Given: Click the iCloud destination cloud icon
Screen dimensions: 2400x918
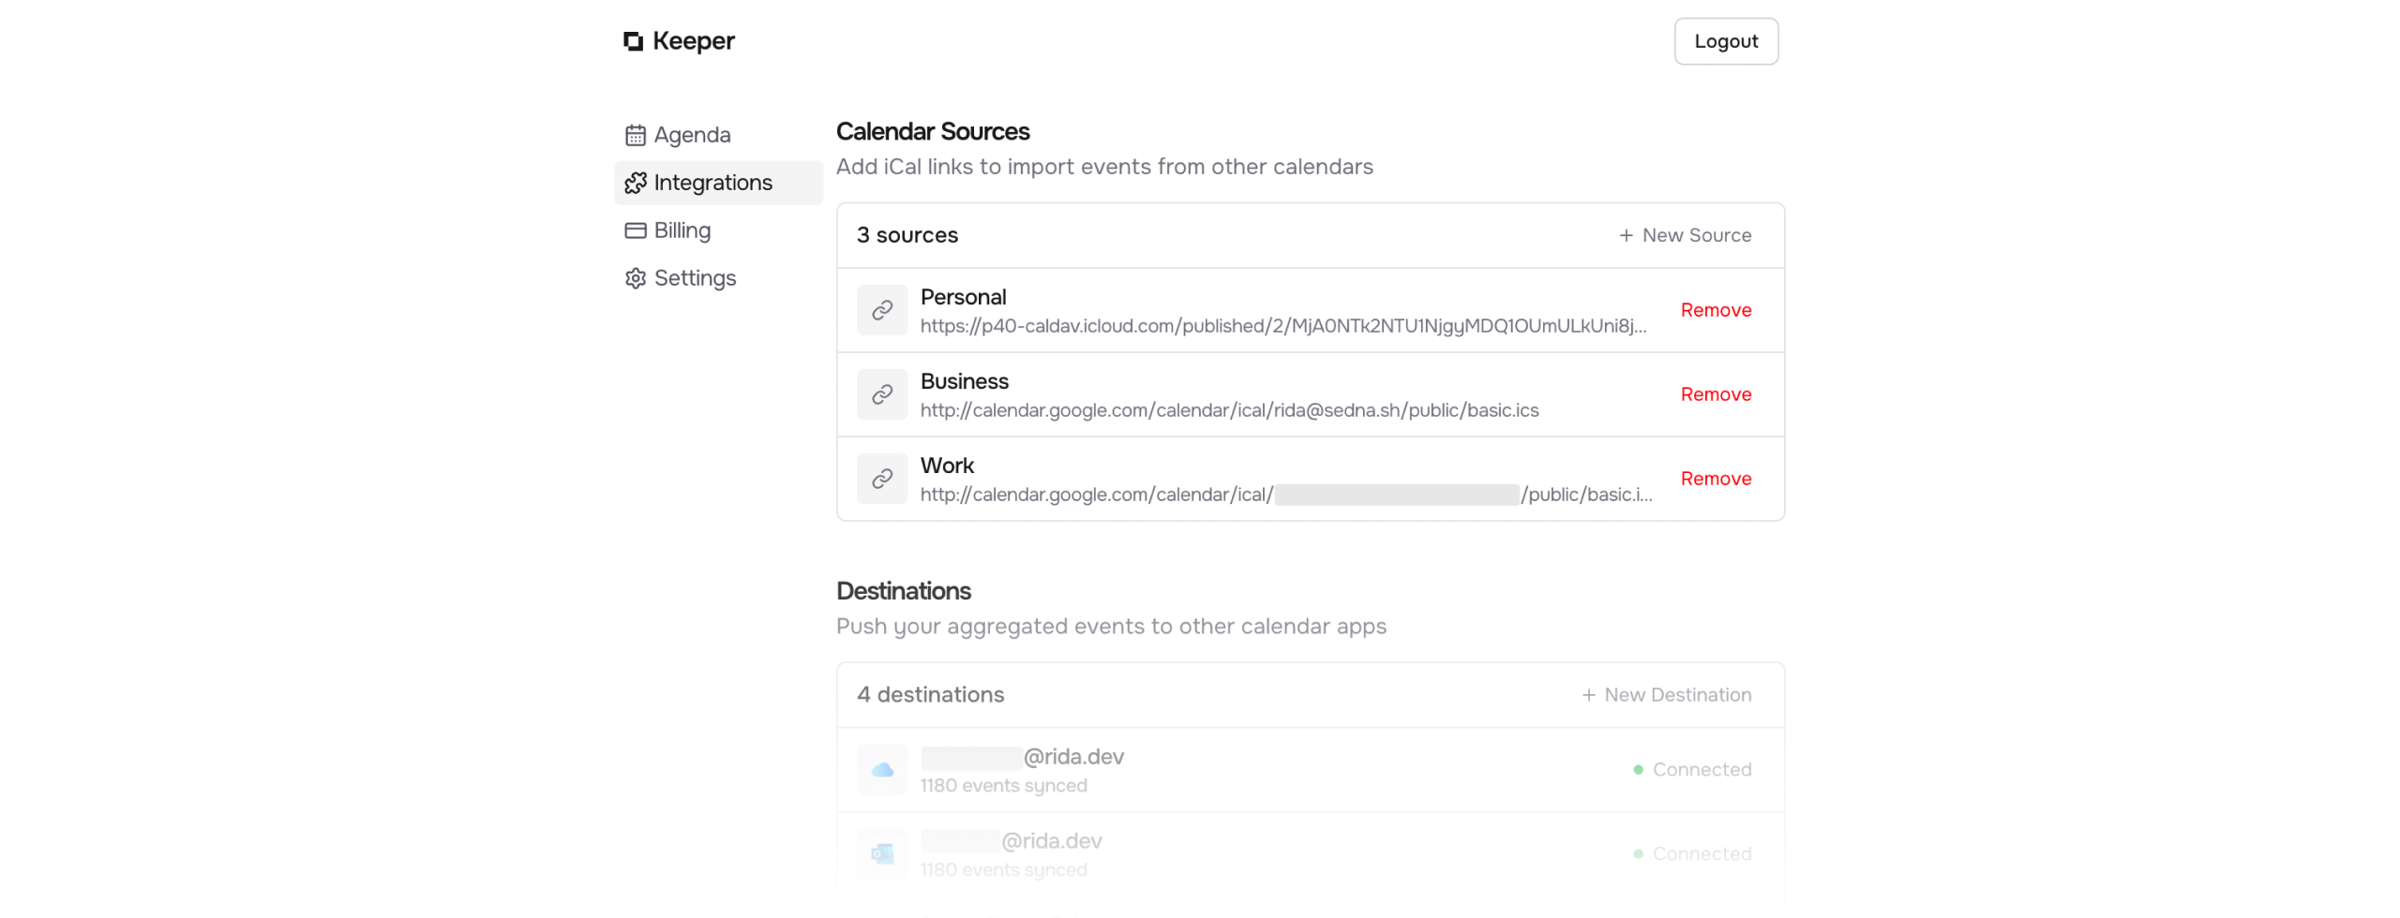Looking at the screenshot, I should [x=881, y=769].
